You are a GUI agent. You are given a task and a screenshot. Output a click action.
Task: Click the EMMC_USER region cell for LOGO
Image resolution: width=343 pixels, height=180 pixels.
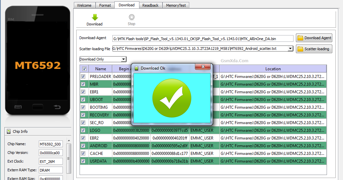[204, 130]
